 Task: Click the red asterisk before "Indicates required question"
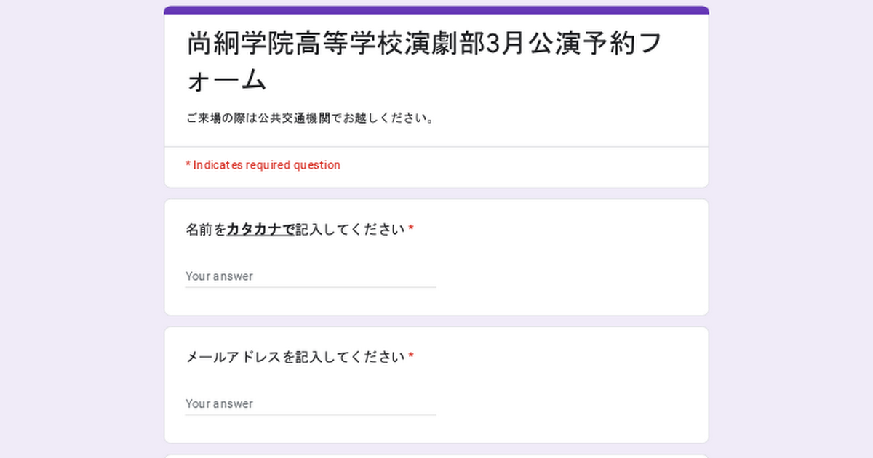click(188, 166)
